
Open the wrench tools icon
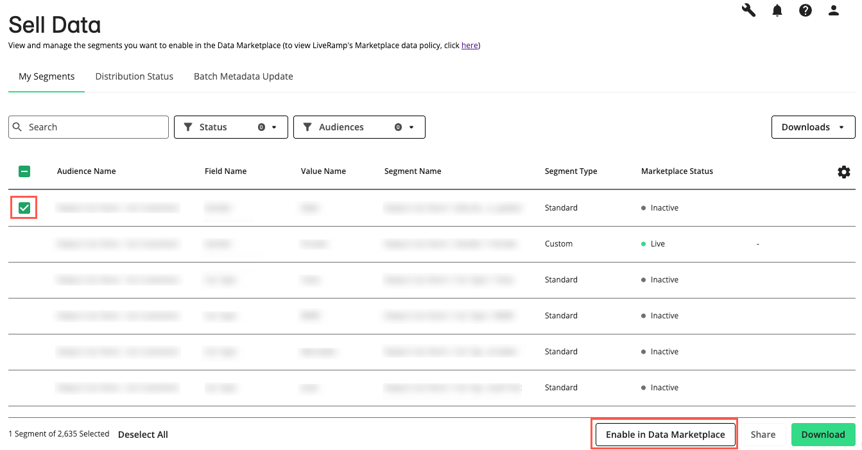pyautogui.click(x=748, y=10)
